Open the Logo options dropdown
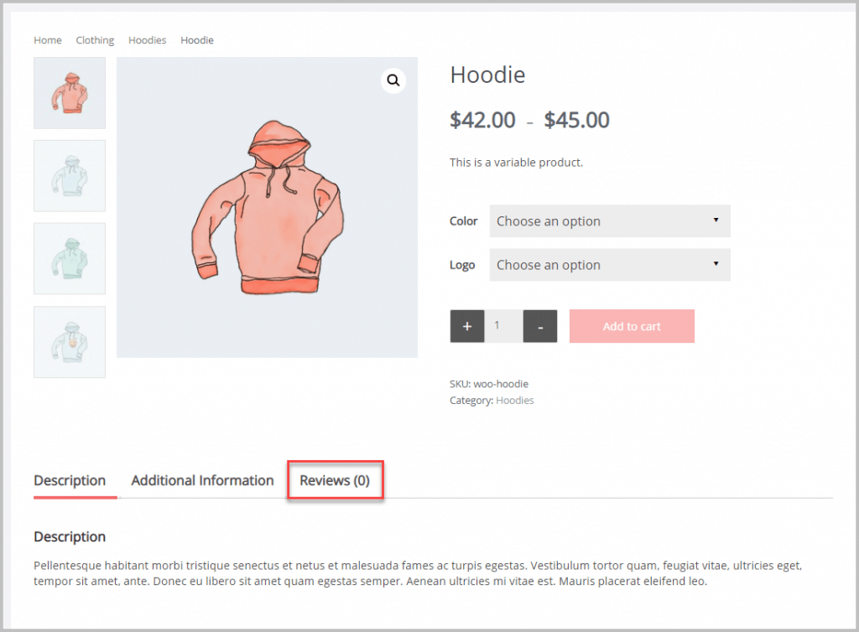This screenshot has height=632, width=859. click(609, 264)
